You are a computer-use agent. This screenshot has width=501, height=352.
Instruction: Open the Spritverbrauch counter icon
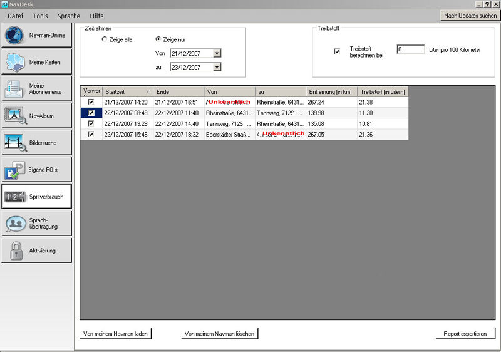(15, 197)
